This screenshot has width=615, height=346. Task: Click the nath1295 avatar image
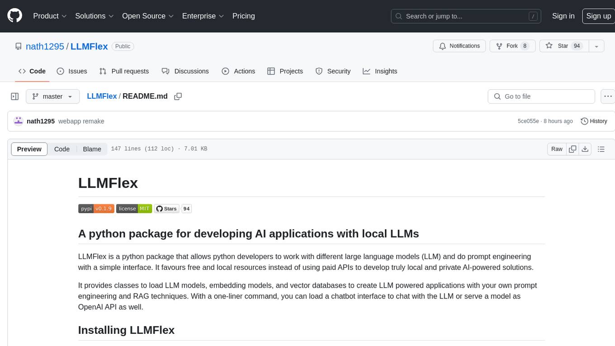pos(19,121)
